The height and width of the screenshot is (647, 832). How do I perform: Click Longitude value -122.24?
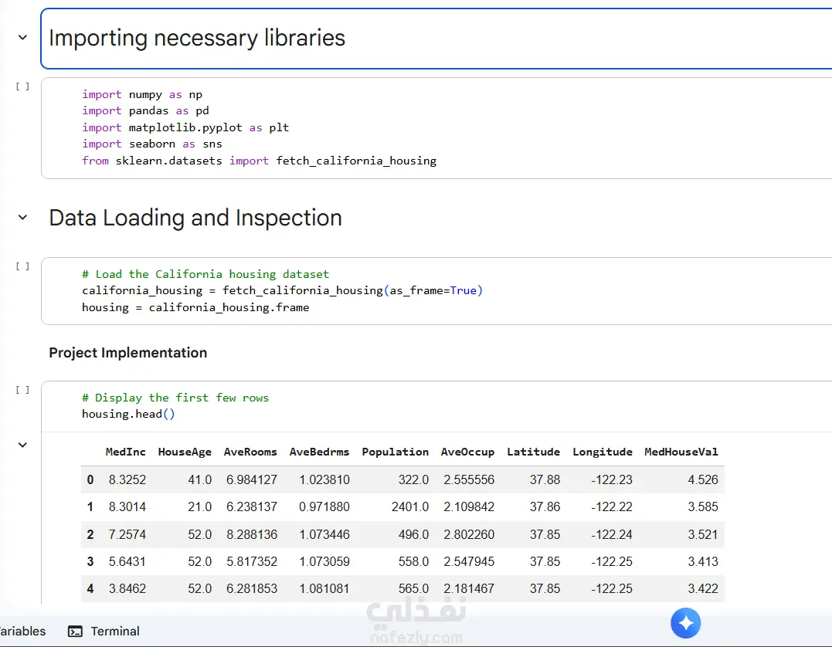pos(612,534)
